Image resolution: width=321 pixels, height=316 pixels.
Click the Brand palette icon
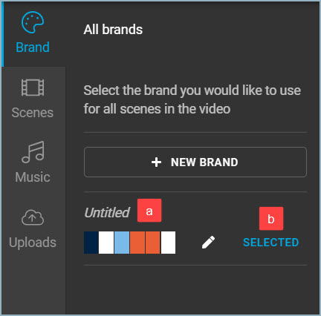[33, 22]
